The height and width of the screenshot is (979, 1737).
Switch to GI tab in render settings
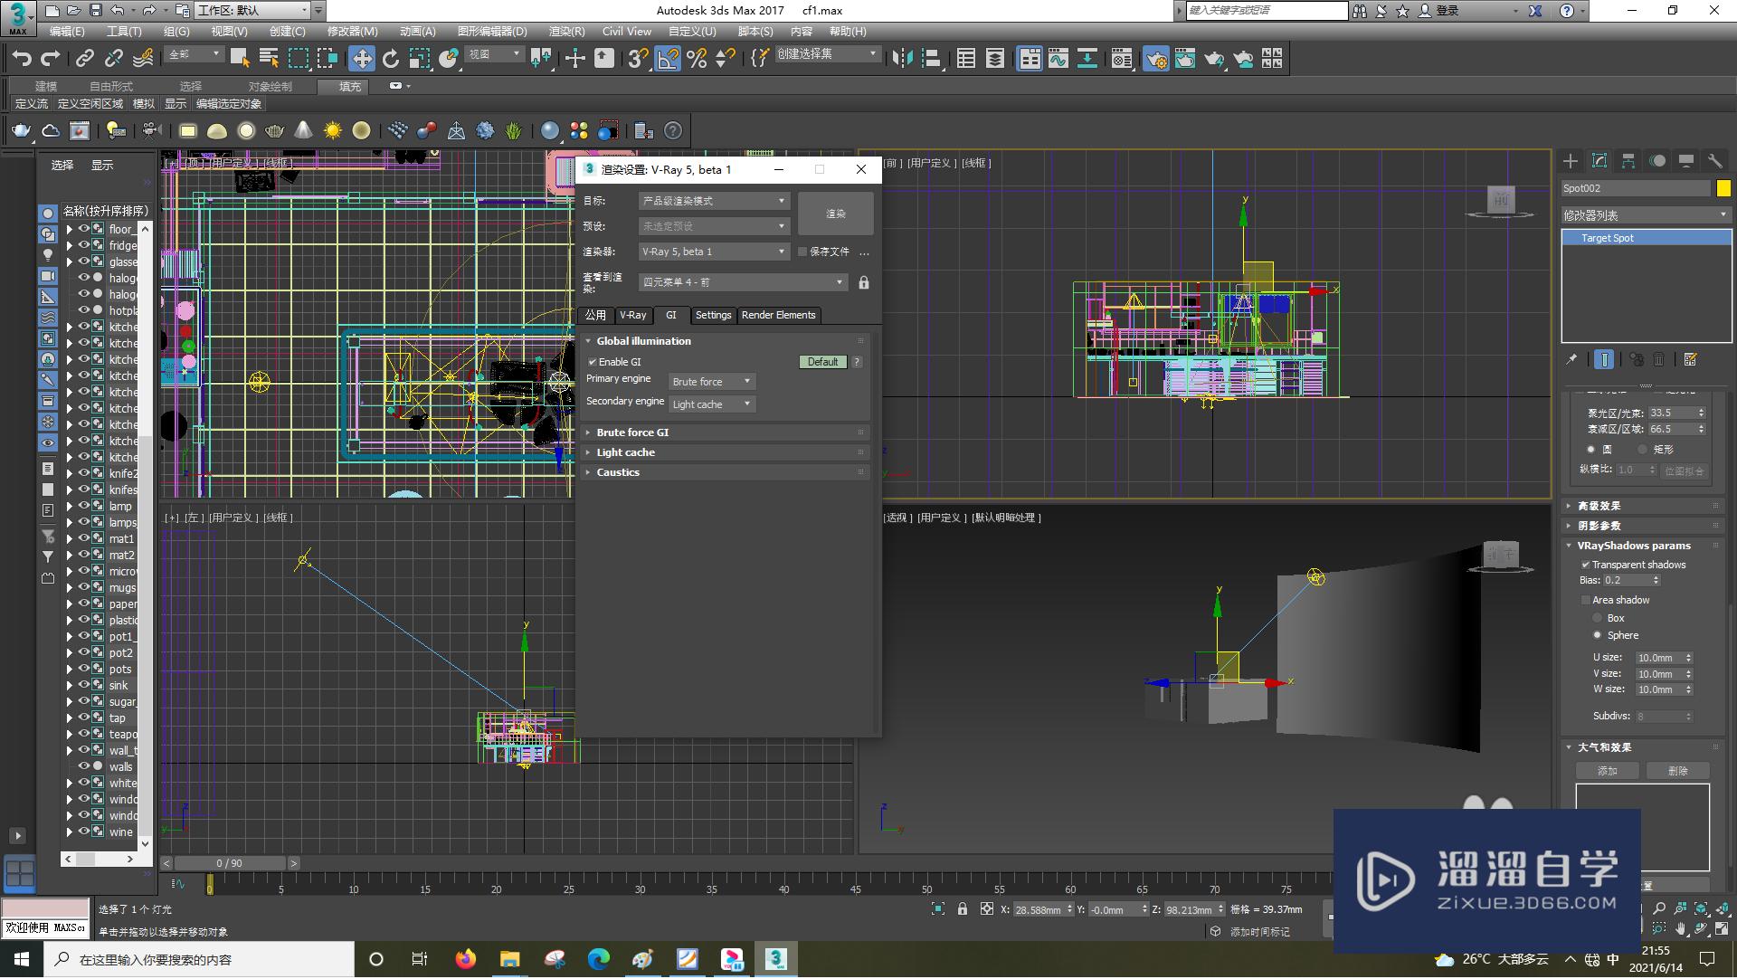[669, 314]
